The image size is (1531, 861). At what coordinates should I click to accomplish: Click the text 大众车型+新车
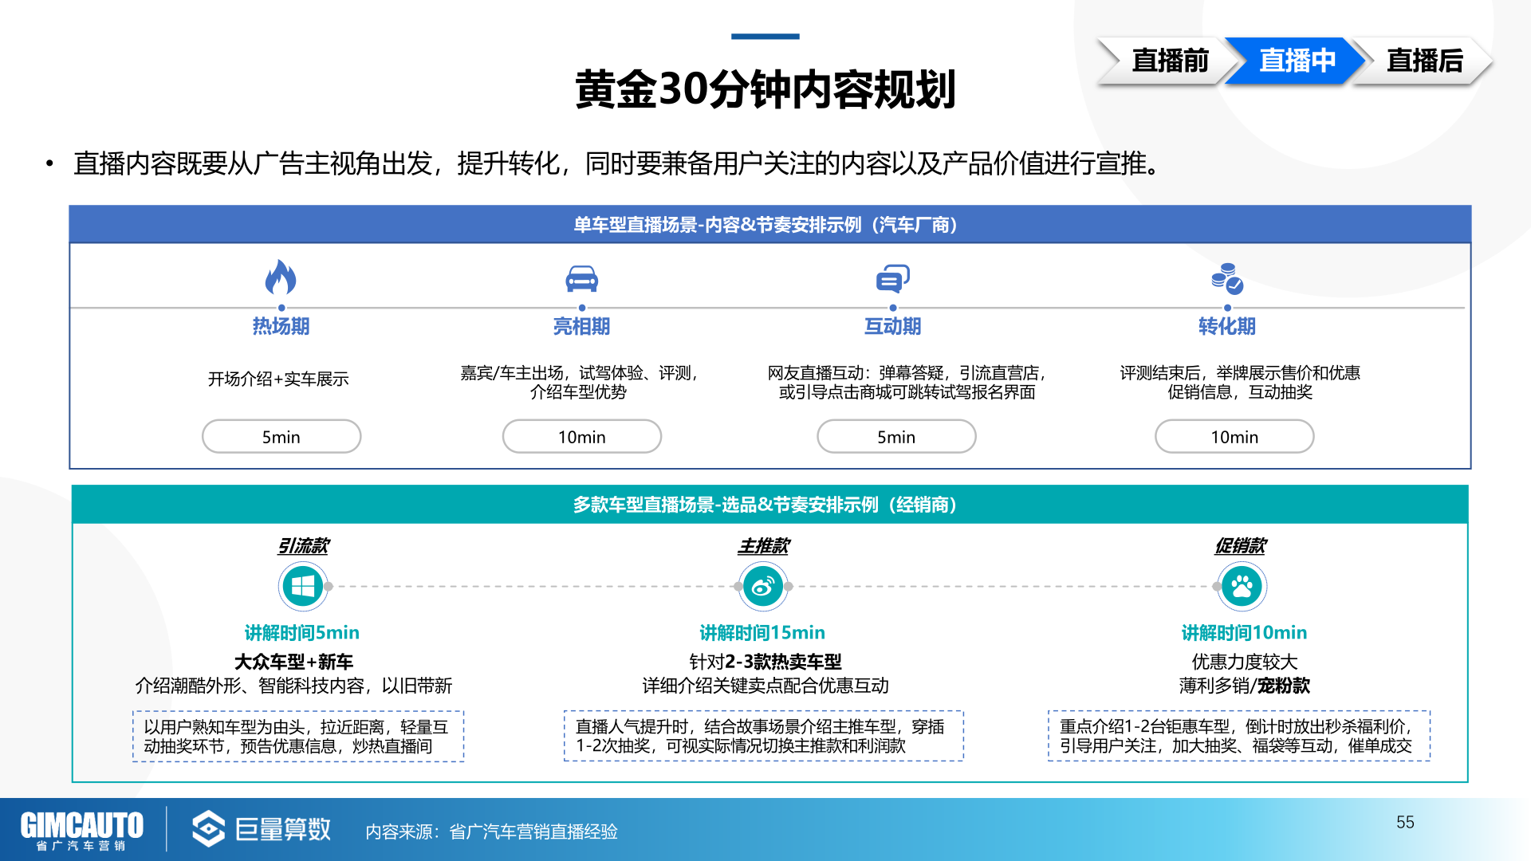point(293,662)
